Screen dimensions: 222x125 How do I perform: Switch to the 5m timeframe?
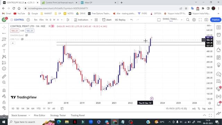click(36, 20)
